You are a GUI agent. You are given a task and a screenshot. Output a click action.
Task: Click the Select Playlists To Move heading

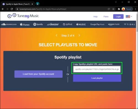(x=68, y=45)
